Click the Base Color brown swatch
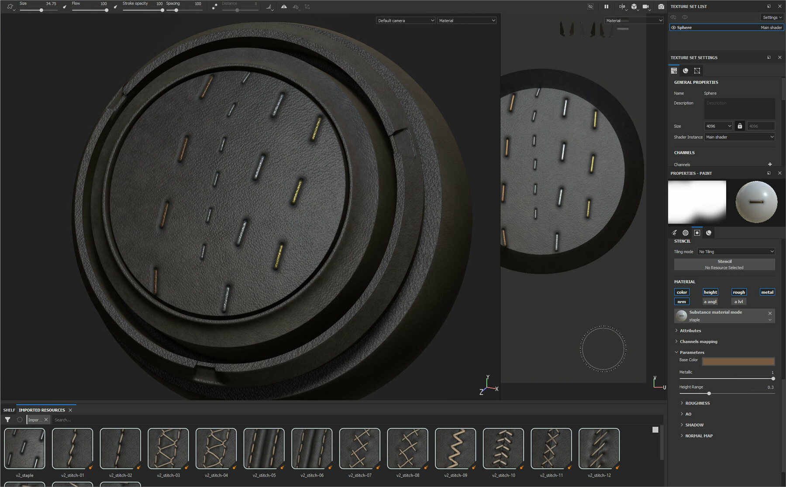This screenshot has height=487, width=786. [738, 361]
